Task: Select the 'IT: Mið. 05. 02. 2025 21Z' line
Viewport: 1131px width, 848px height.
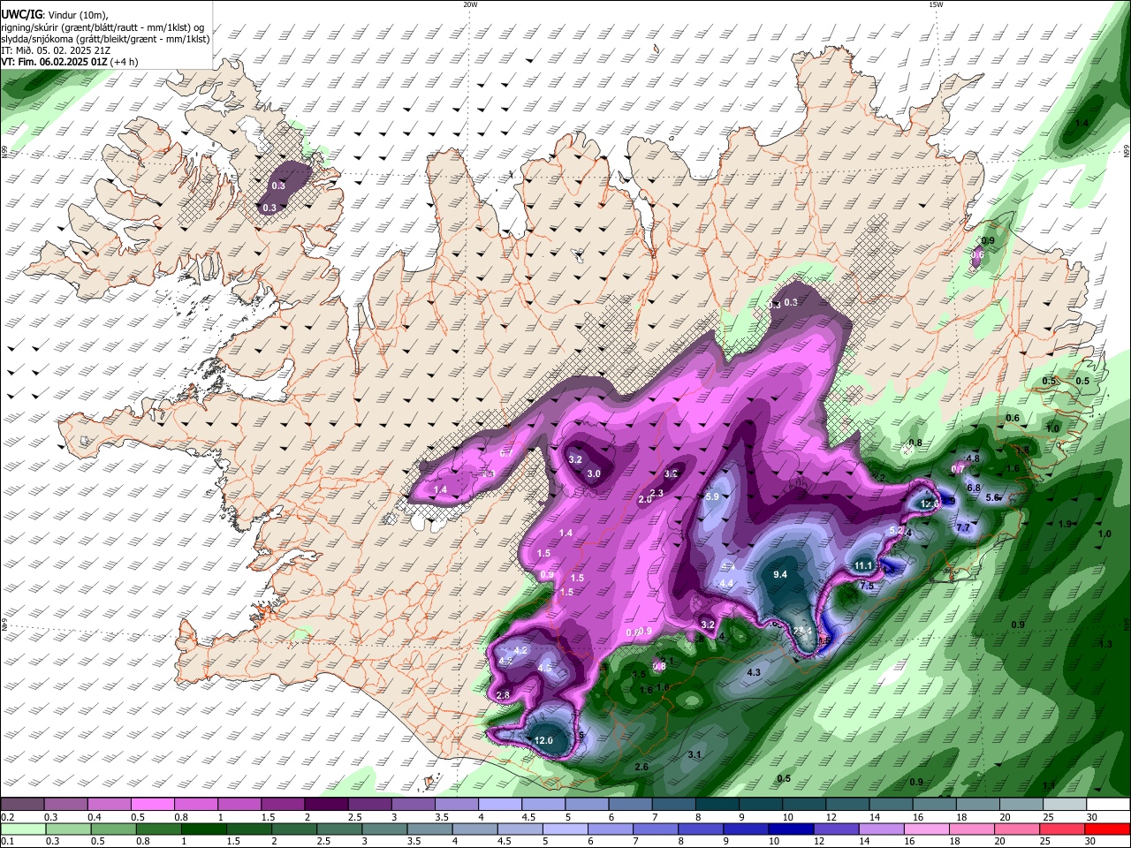Action: click(x=56, y=51)
